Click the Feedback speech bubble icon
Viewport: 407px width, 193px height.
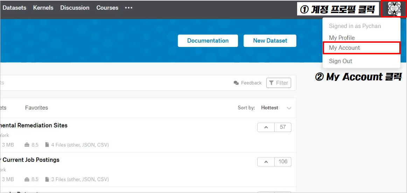pos(236,83)
